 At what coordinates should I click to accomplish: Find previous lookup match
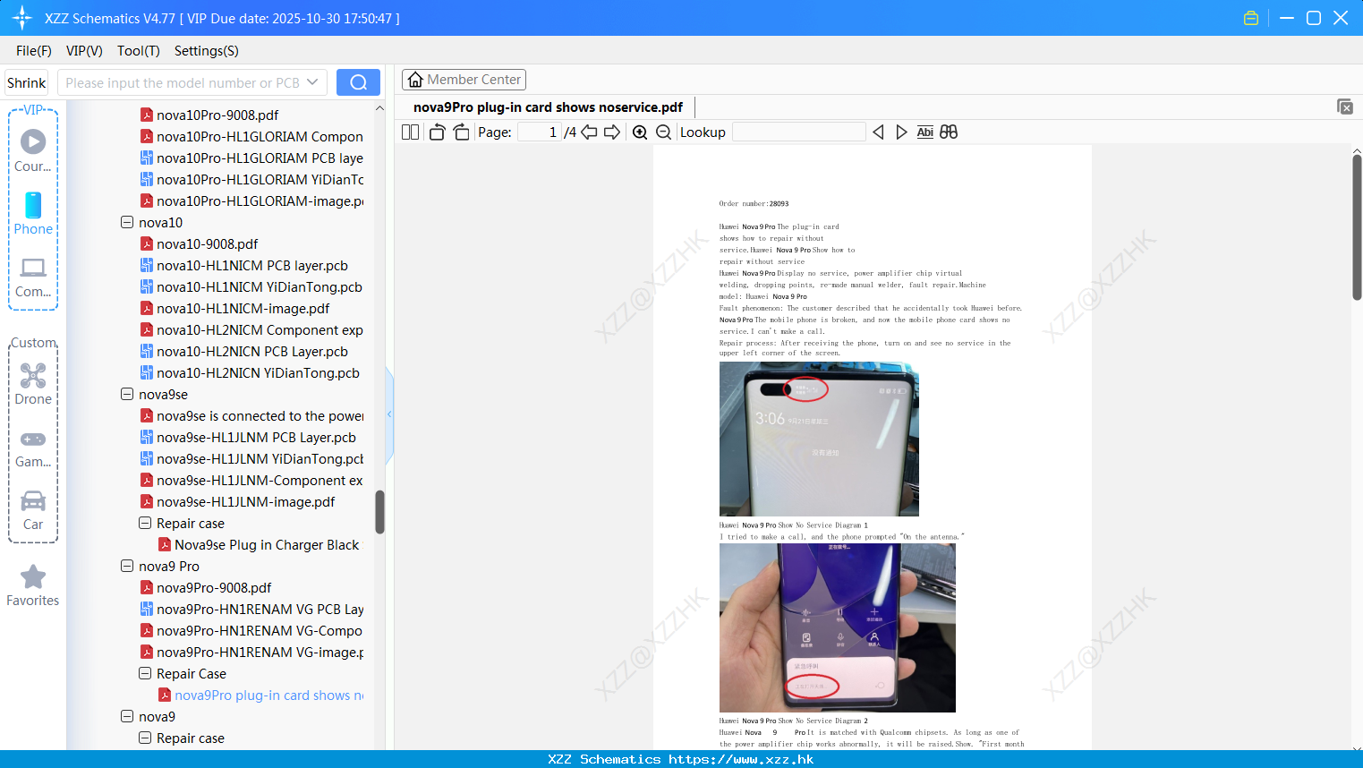tap(878, 132)
